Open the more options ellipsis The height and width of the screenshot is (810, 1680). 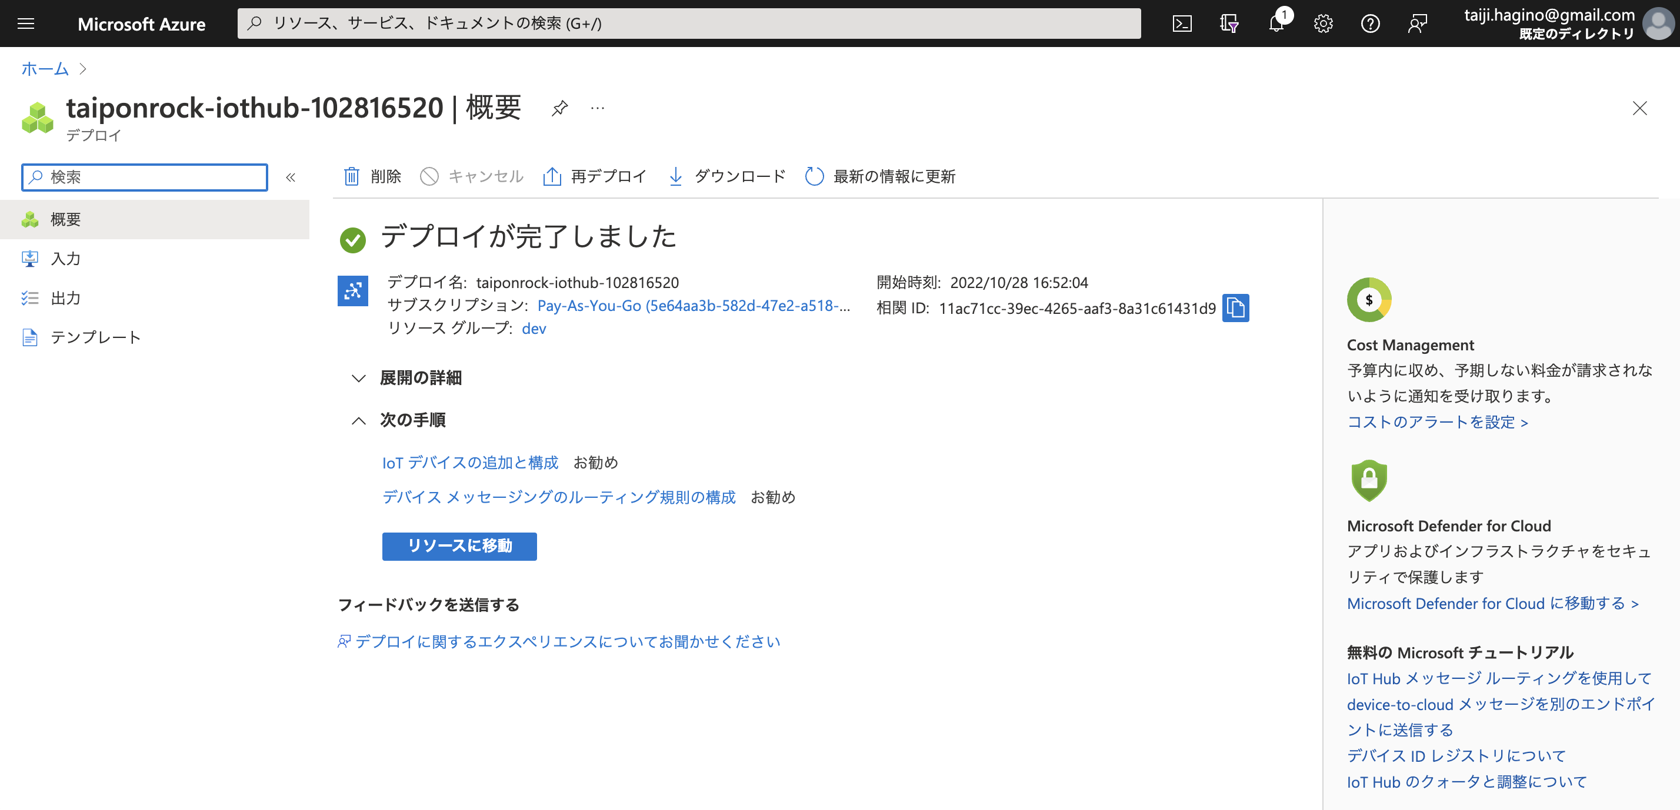[x=598, y=108]
